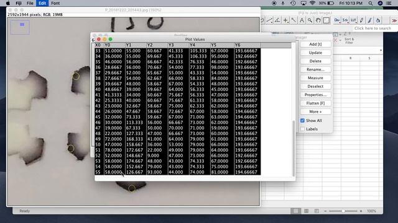Click the navigation thumbnail in image window
This screenshot has width=398, height=223.
(20, 27)
